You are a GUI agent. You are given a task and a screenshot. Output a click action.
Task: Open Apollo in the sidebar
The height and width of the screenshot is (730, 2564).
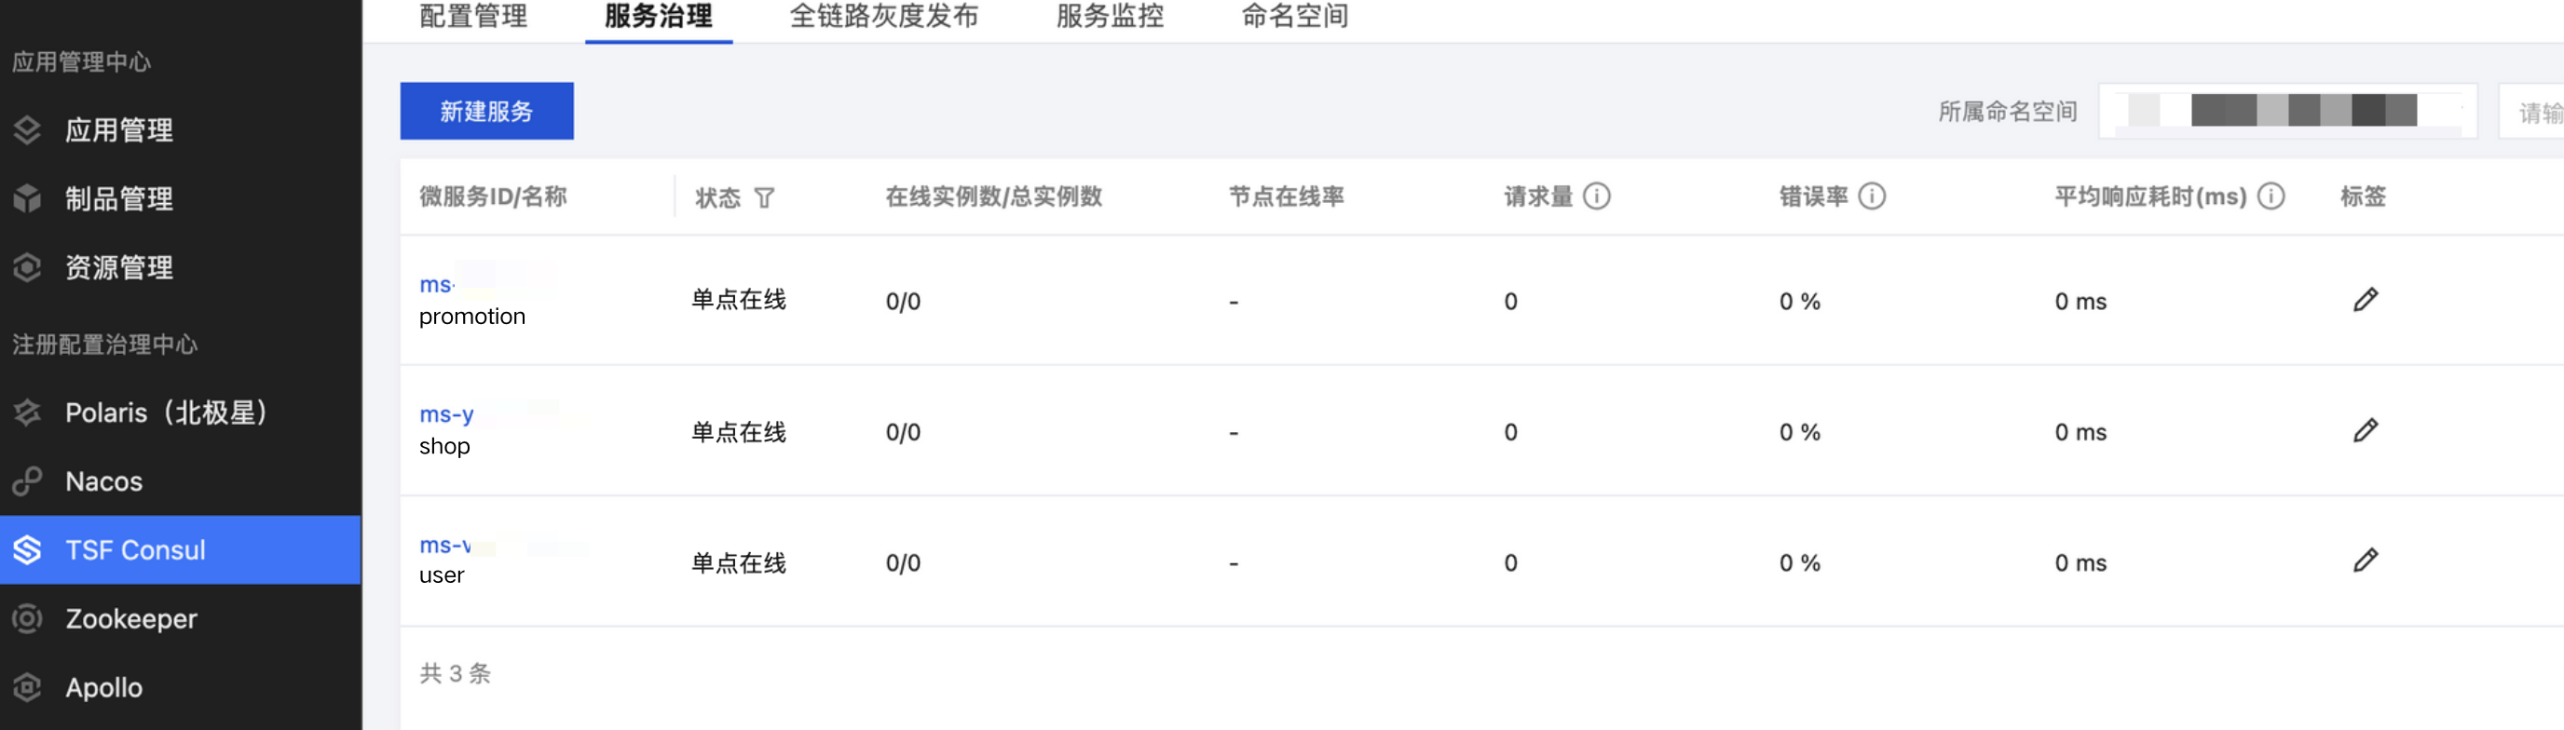pos(103,687)
